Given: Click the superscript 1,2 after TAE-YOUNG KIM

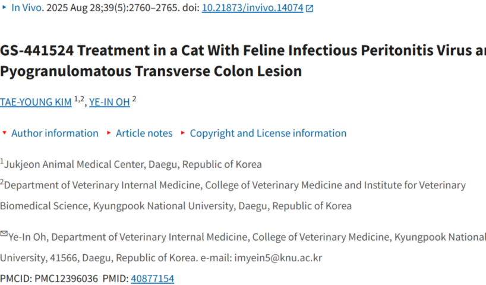Looking at the screenshot, I should click(79, 100).
